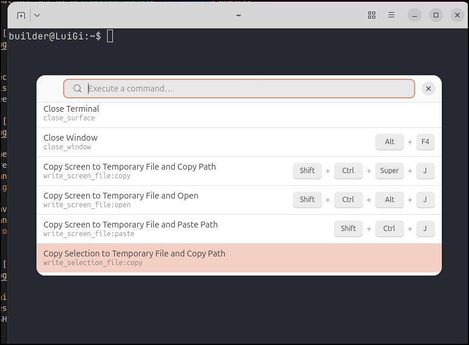
Task: Maximize the terminal window
Action: (x=436, y=15)
